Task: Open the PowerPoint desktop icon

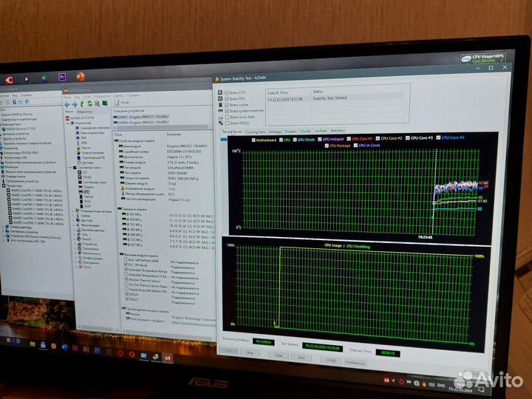Action: pos(81,77)
